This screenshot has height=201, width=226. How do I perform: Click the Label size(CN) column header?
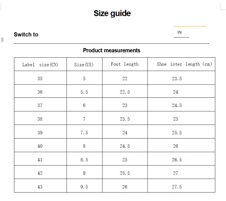click(40, 64)
